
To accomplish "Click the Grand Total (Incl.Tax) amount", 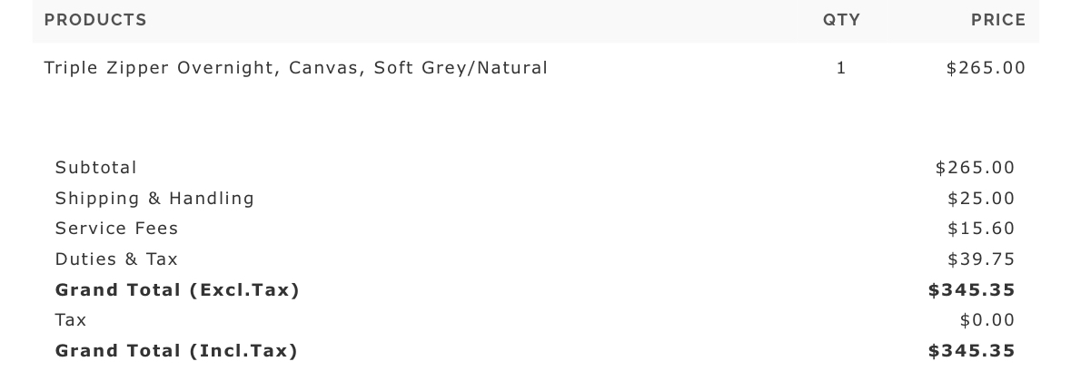I will pyautogui.click(x=971, y=351).
